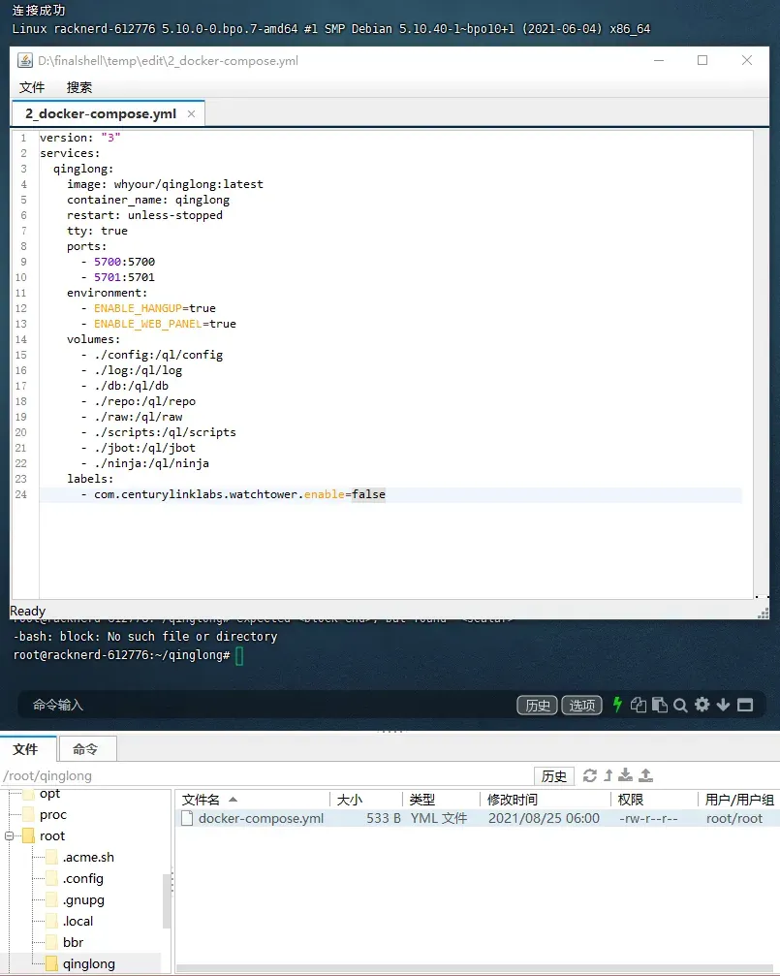Open the 搜索 menu in editor
Viewport: 780px width, 976px height.
coord(79,87)
